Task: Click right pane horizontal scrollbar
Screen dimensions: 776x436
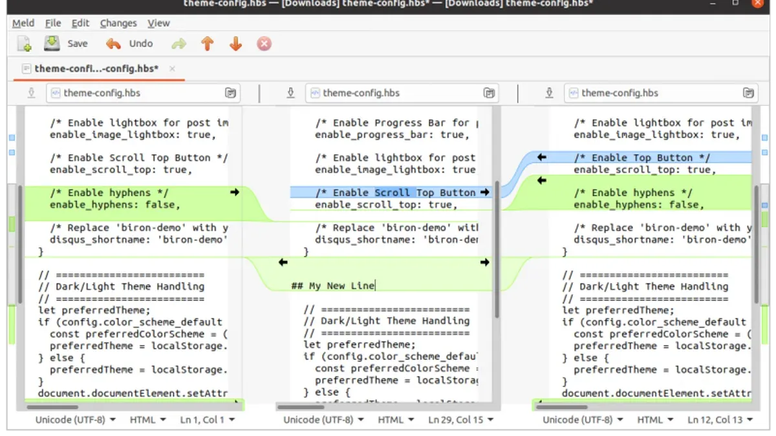Action: (x=562, y=407)
